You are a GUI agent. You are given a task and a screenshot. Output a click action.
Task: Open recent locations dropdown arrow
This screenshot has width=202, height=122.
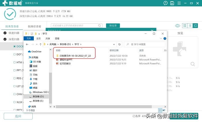[x=37, y=44]
